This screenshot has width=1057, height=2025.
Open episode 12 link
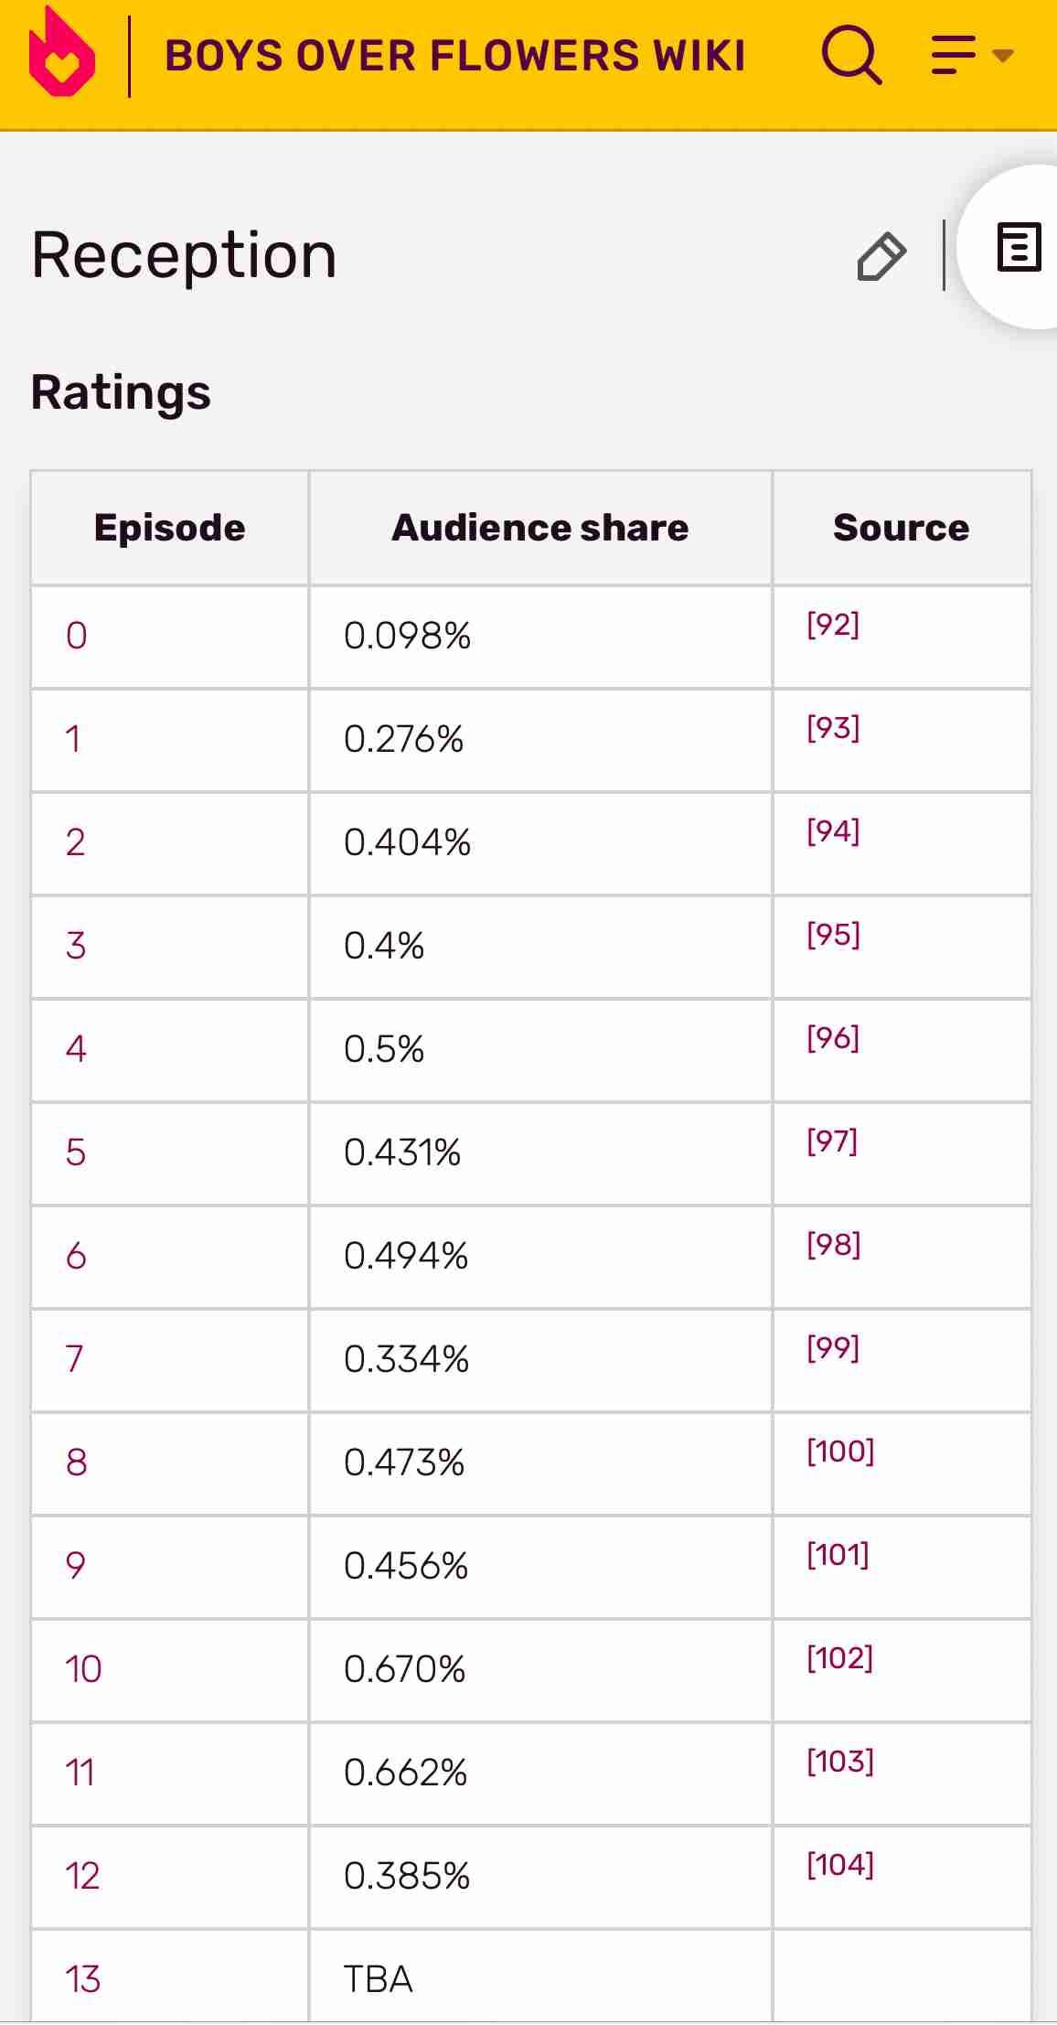[x=82, y=1876]
